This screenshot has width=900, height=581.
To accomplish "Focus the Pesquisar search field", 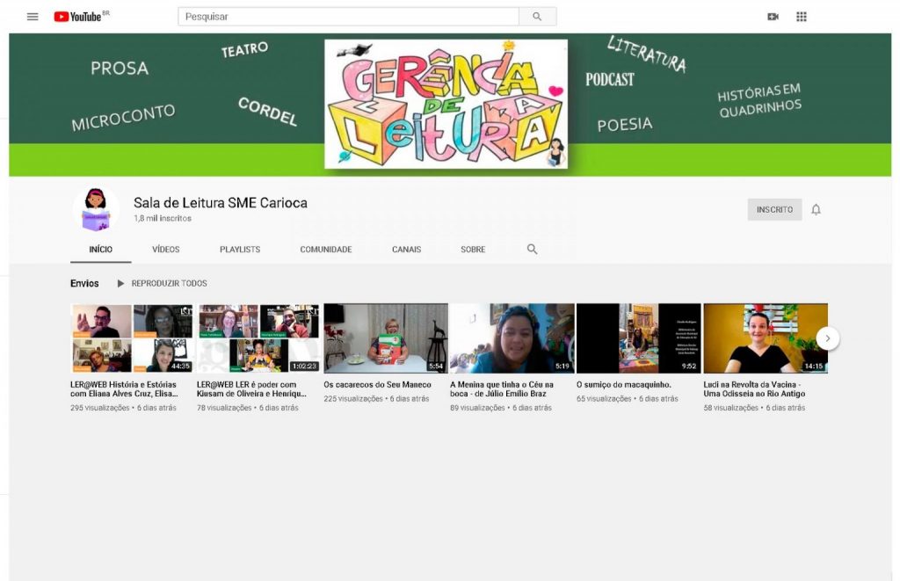I will [348, 17].
